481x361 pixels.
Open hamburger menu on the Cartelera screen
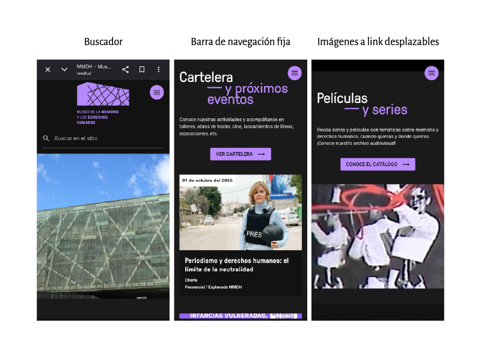point(295,73)
